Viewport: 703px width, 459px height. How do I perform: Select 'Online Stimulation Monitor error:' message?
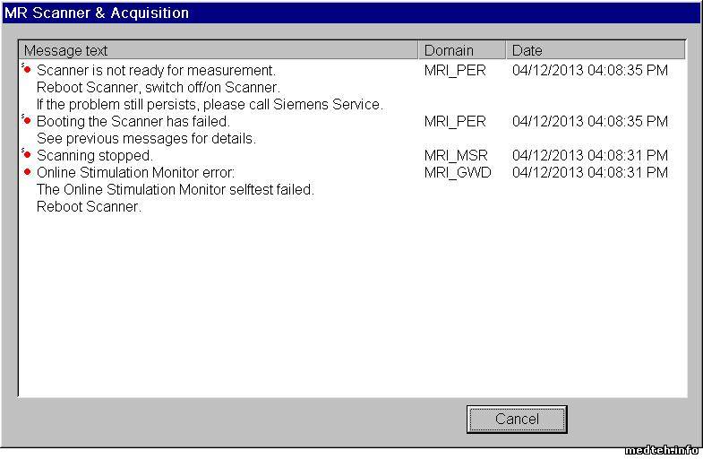tap(135, 172)
